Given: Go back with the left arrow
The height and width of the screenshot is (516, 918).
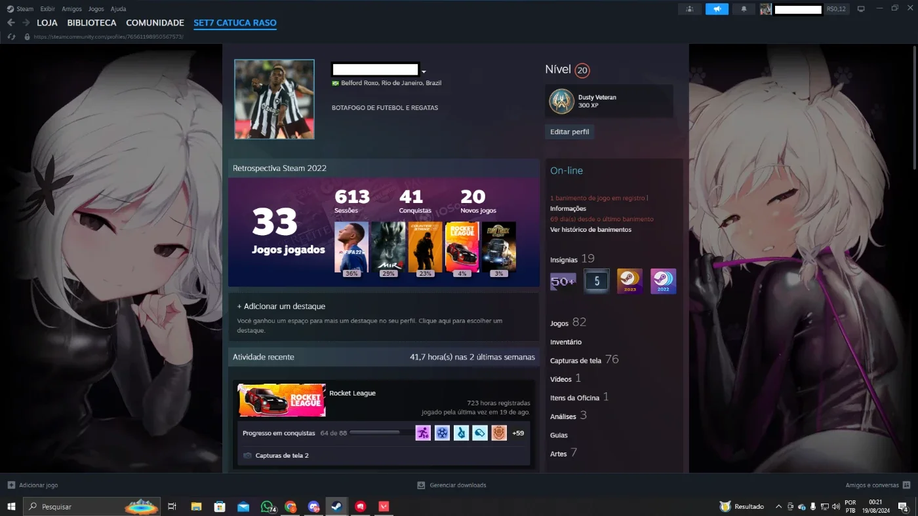Looking at the screenshot, I should click(10, 22).
